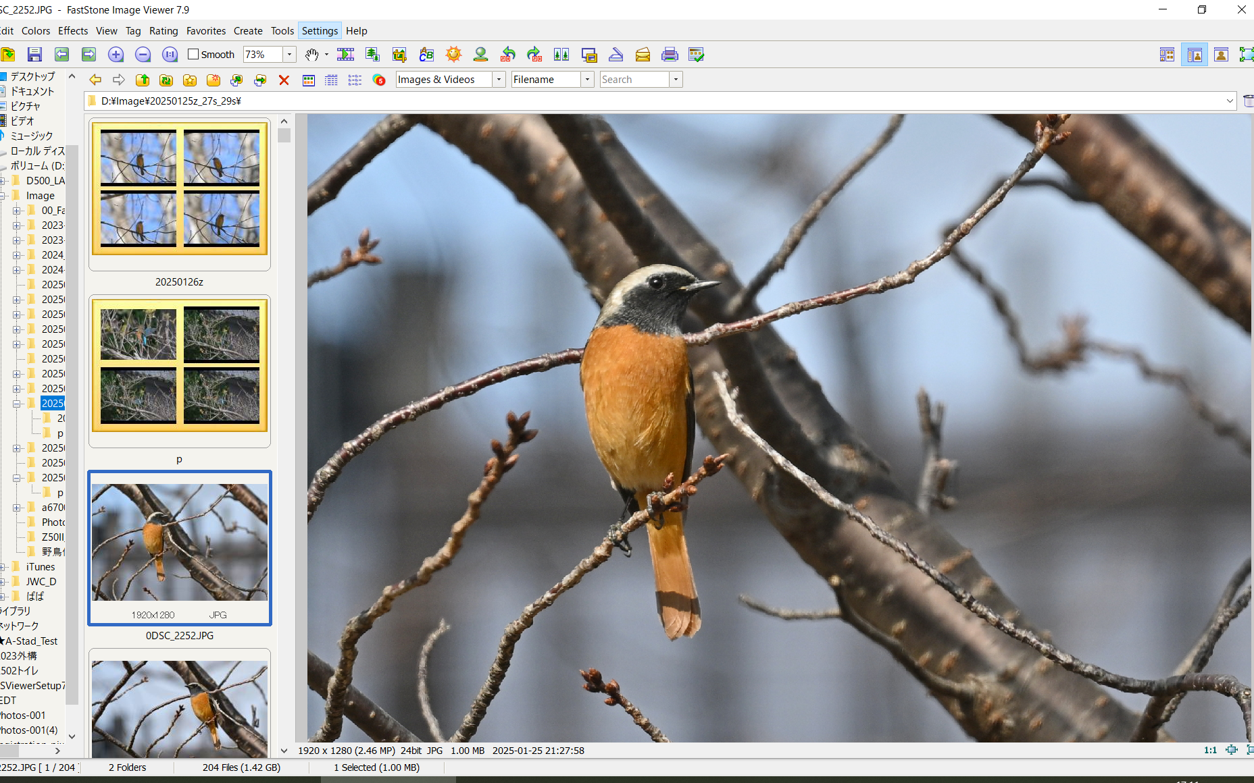
Task: Select the iTunes folder in tree
Action: [x=41, y=567]
